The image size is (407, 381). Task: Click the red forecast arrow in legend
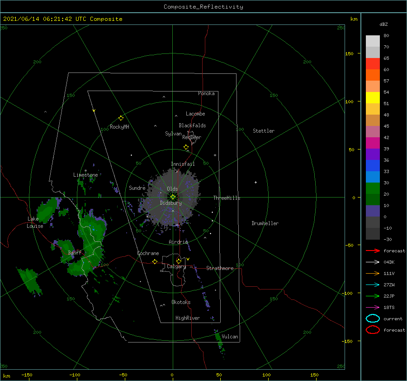click(373, 251)
